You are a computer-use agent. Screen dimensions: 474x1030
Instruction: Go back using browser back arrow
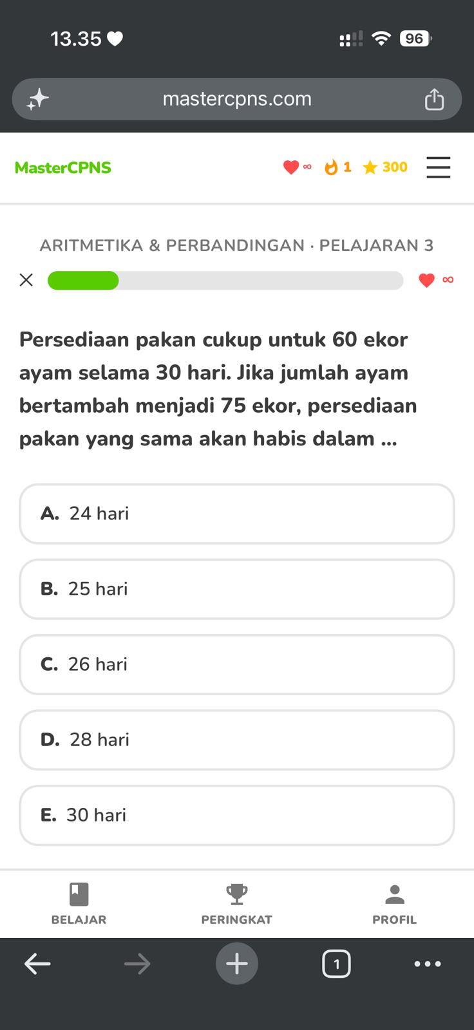coord(37,964)
